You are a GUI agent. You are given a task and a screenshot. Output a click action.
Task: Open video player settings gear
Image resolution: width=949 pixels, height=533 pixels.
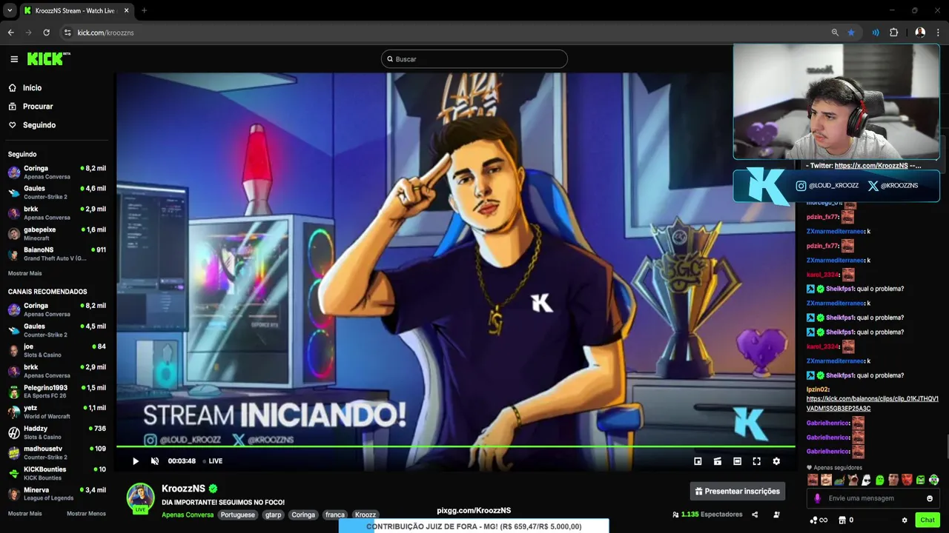point(776,461)
